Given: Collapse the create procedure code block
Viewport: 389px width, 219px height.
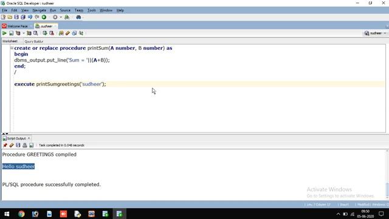Looking at the screenshot, I should coord(12,48).
